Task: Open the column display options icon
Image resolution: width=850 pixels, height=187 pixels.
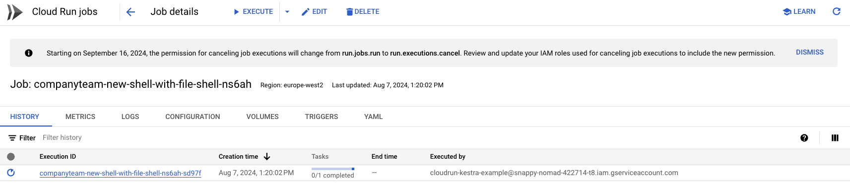Action: pyautogui.click(x=835, y=138)
